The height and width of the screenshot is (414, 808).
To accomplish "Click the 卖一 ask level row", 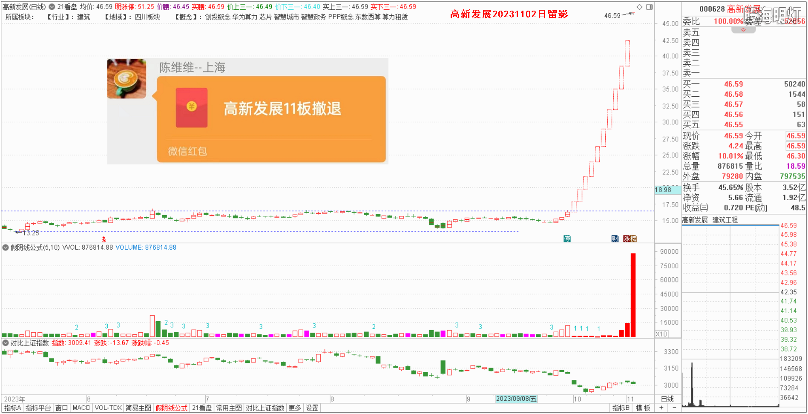I will click(x=744, y=73).
